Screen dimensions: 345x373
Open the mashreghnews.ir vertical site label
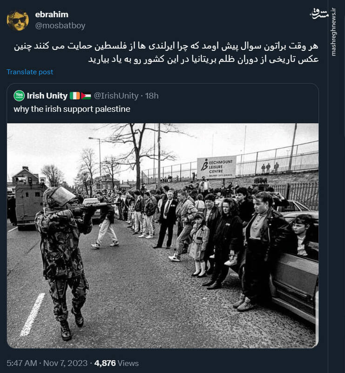(333, 32)
